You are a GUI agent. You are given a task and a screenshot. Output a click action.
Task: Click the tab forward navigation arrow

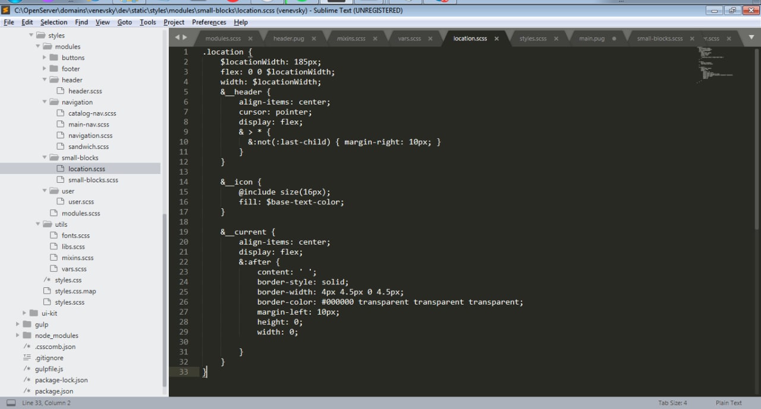pyautogui.click(x=185, y=37)
